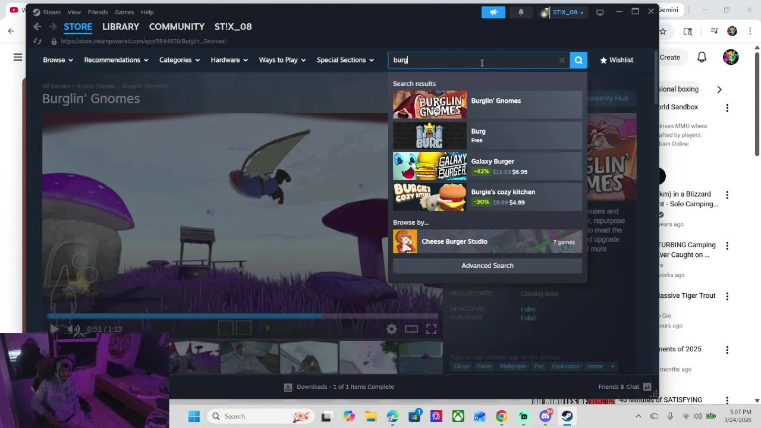Click Fobri developer link
The width and height of the screenshot is (761, 428).
(528, 309)
